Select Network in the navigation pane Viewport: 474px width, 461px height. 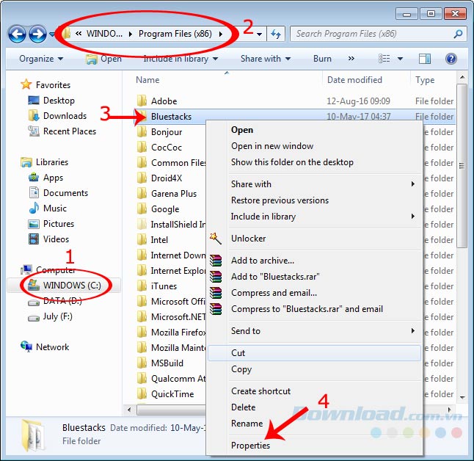tap(52, 347)
